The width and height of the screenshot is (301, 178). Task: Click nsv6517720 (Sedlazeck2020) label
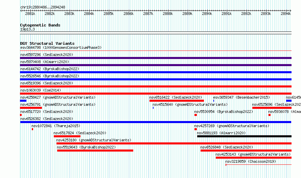[x=47, y=112]
